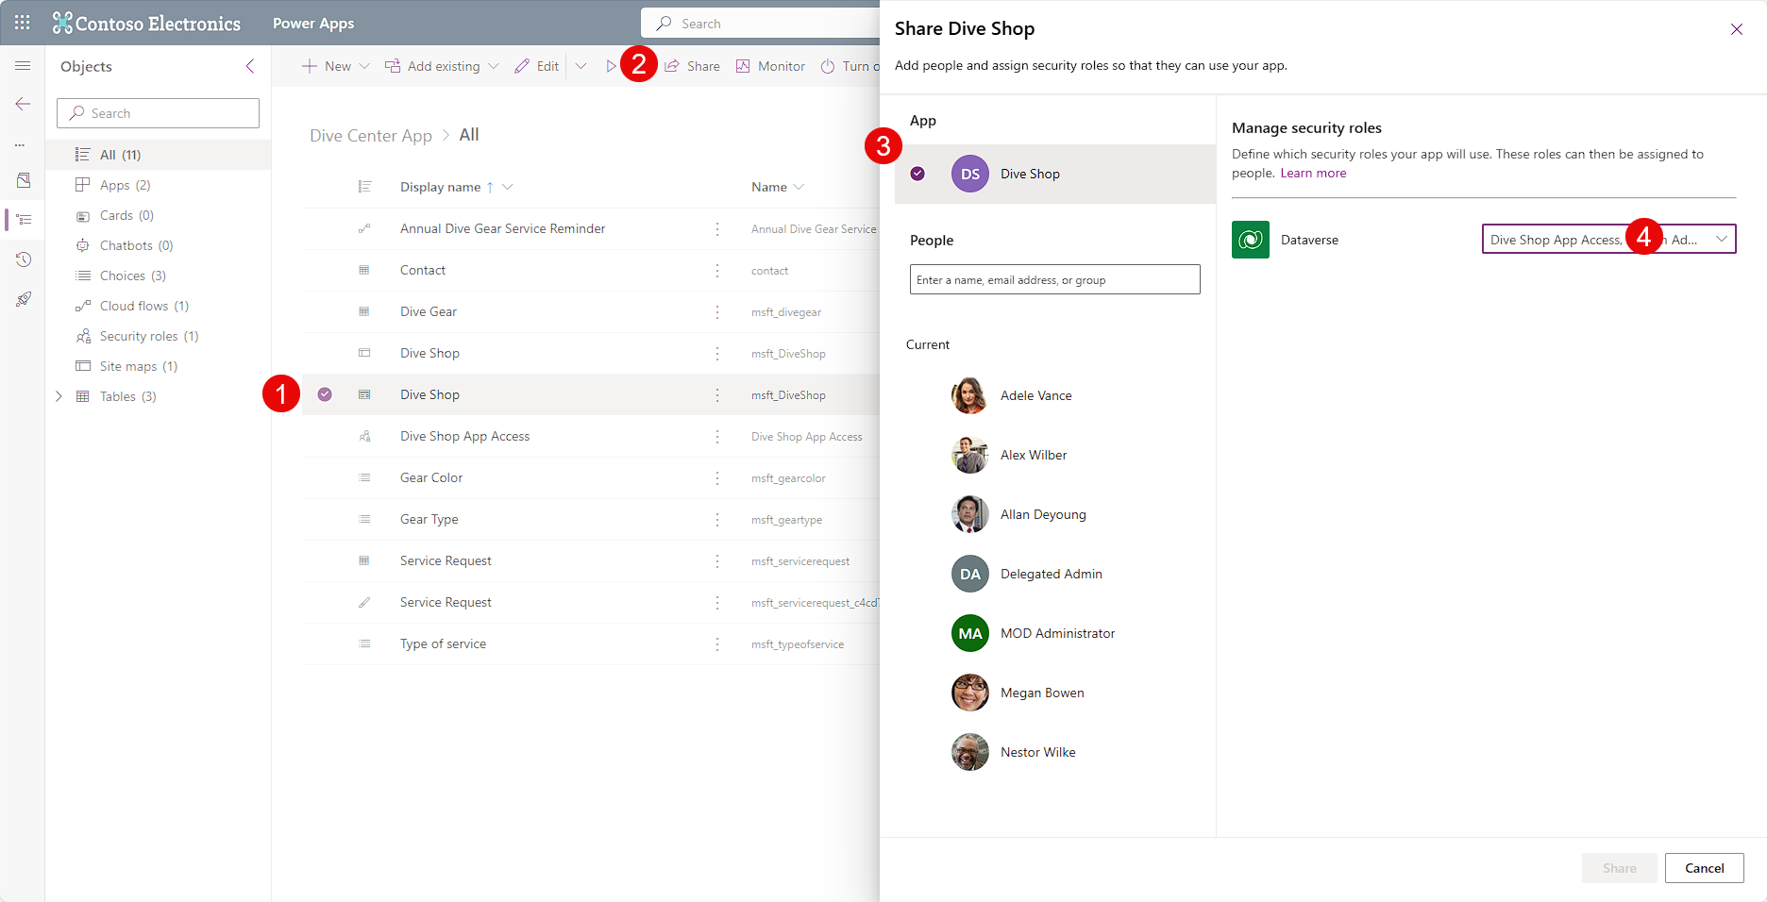This screenshot has height=902, width=1767.
Task: Click the Edit button in command bar
Action: [x=536, y=66]
